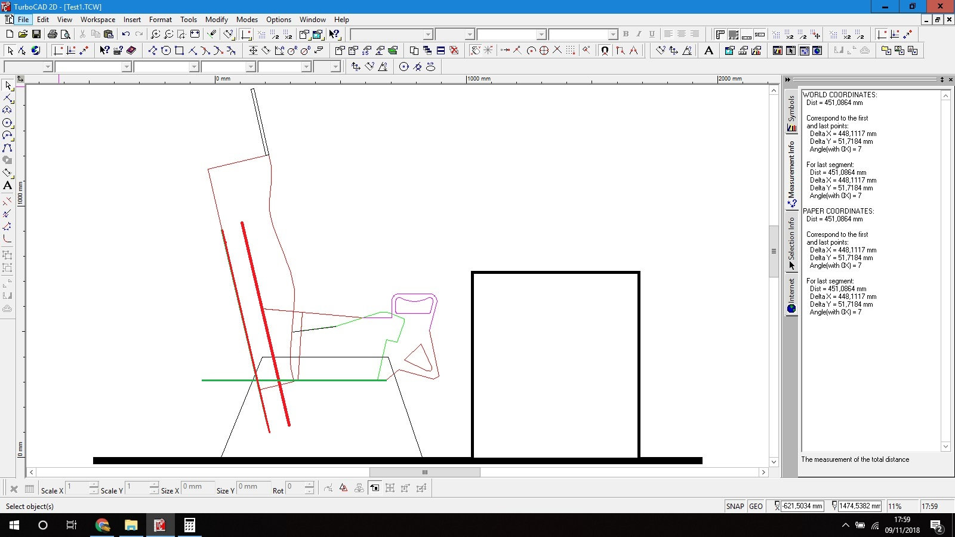Viewport: 955px width, 537px height.
Task: Choose the Circle tool in left toolbar
Action: tap(7, 123)
